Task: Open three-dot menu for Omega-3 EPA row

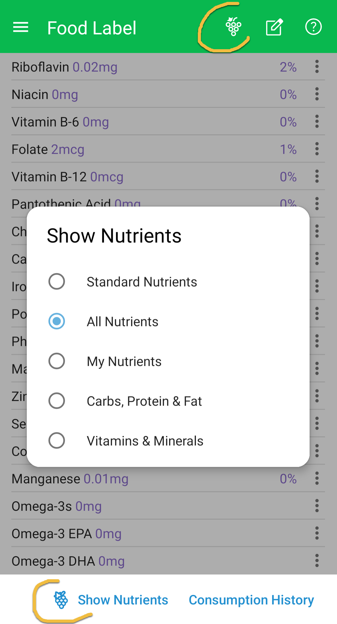Action: [317, 533]
